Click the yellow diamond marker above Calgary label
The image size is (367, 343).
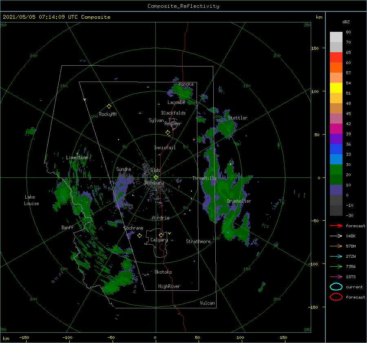[x=161, y=235]
